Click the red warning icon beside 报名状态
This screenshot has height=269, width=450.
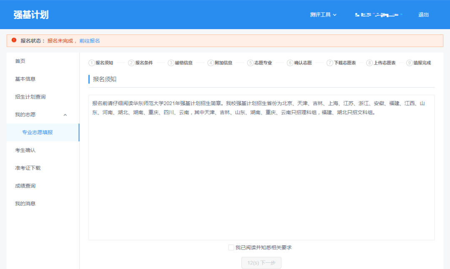click(14, 40)
